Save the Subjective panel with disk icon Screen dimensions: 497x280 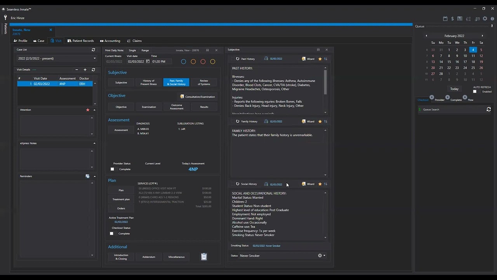coord(318,50)
